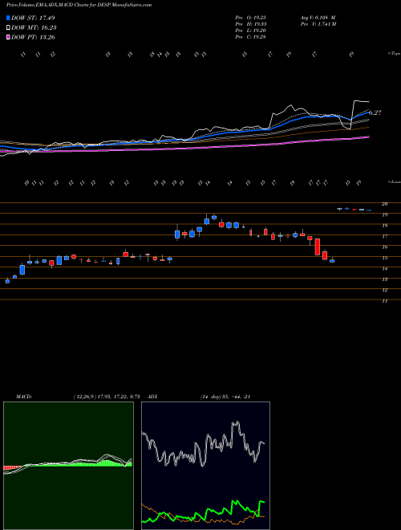Click the 17 price axis label
The height and width of the screenshot is (530, 401).
pyautogui.click(x=384, y=237)
